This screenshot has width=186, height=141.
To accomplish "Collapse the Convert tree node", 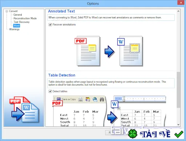I will point(7,11).
